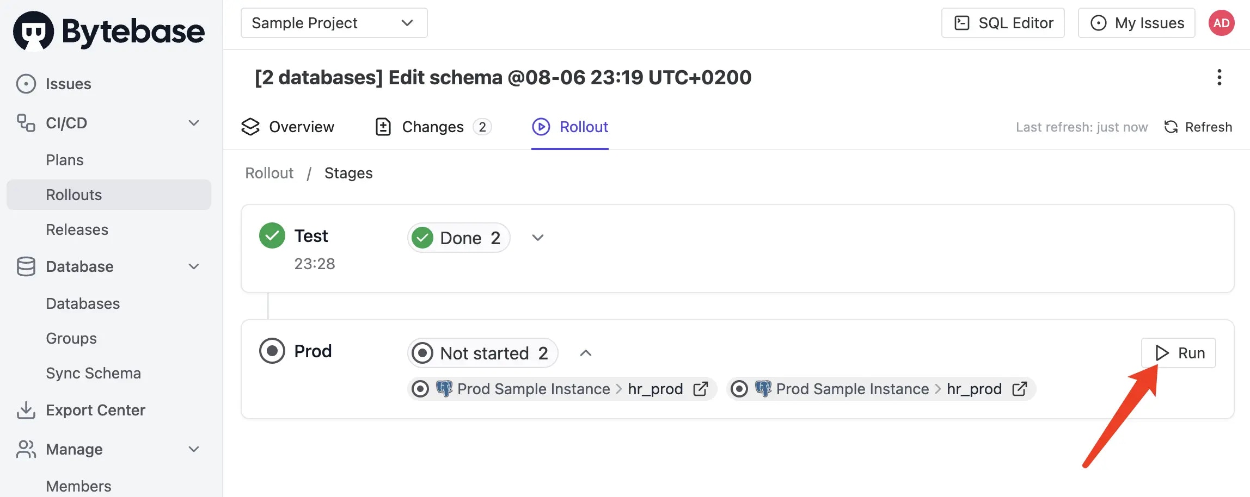Screen dimensions: 1250x497
Task: Collapse the Prod stage task list
Action: coord(586,353)
